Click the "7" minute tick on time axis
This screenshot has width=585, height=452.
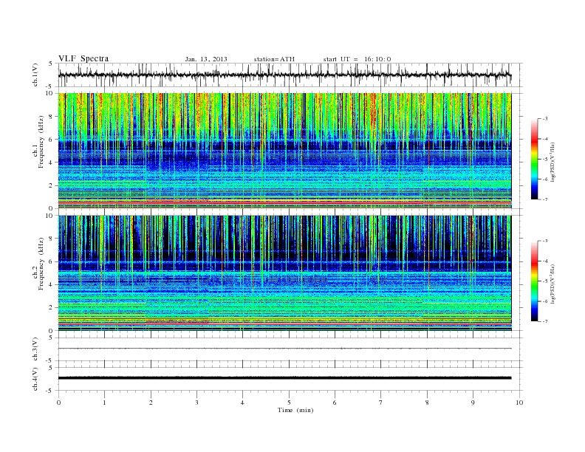pyautogui.click(x=381, y=403)
